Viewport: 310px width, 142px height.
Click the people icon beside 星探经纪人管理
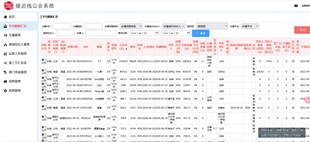coord(5,45)
